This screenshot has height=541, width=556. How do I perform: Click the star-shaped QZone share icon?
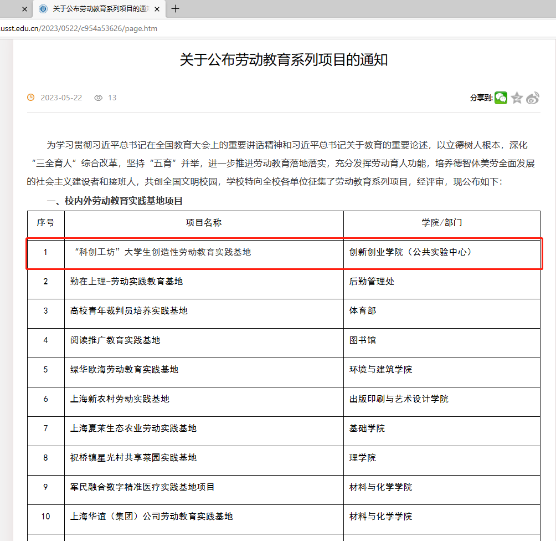(517, 98)
